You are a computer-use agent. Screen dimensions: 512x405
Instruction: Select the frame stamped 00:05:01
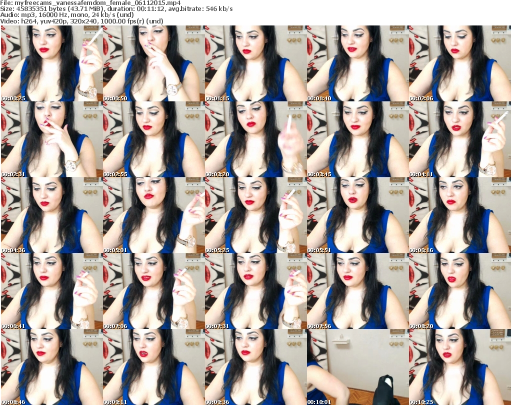click(x=153, y=215)
